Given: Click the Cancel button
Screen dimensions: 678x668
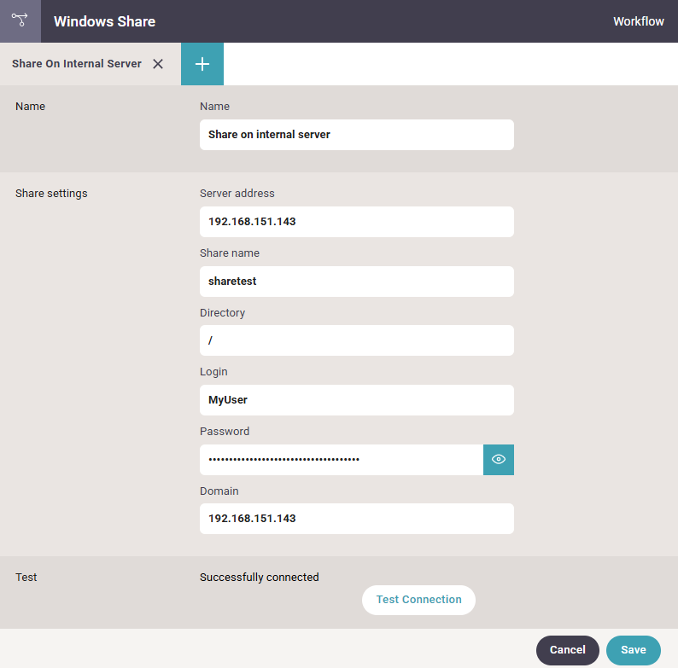Looking at the screenshot, I should click(567, 650).
